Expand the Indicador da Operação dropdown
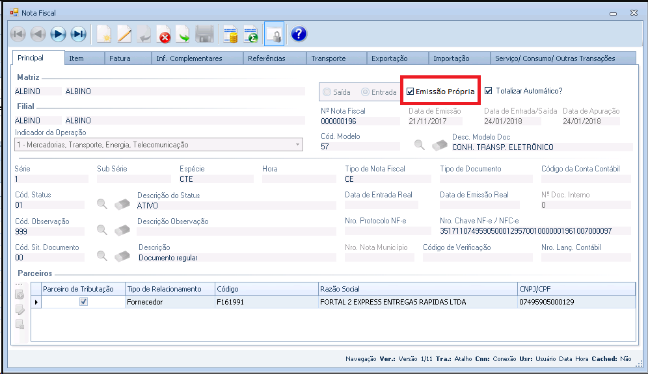 click(298, 145)
